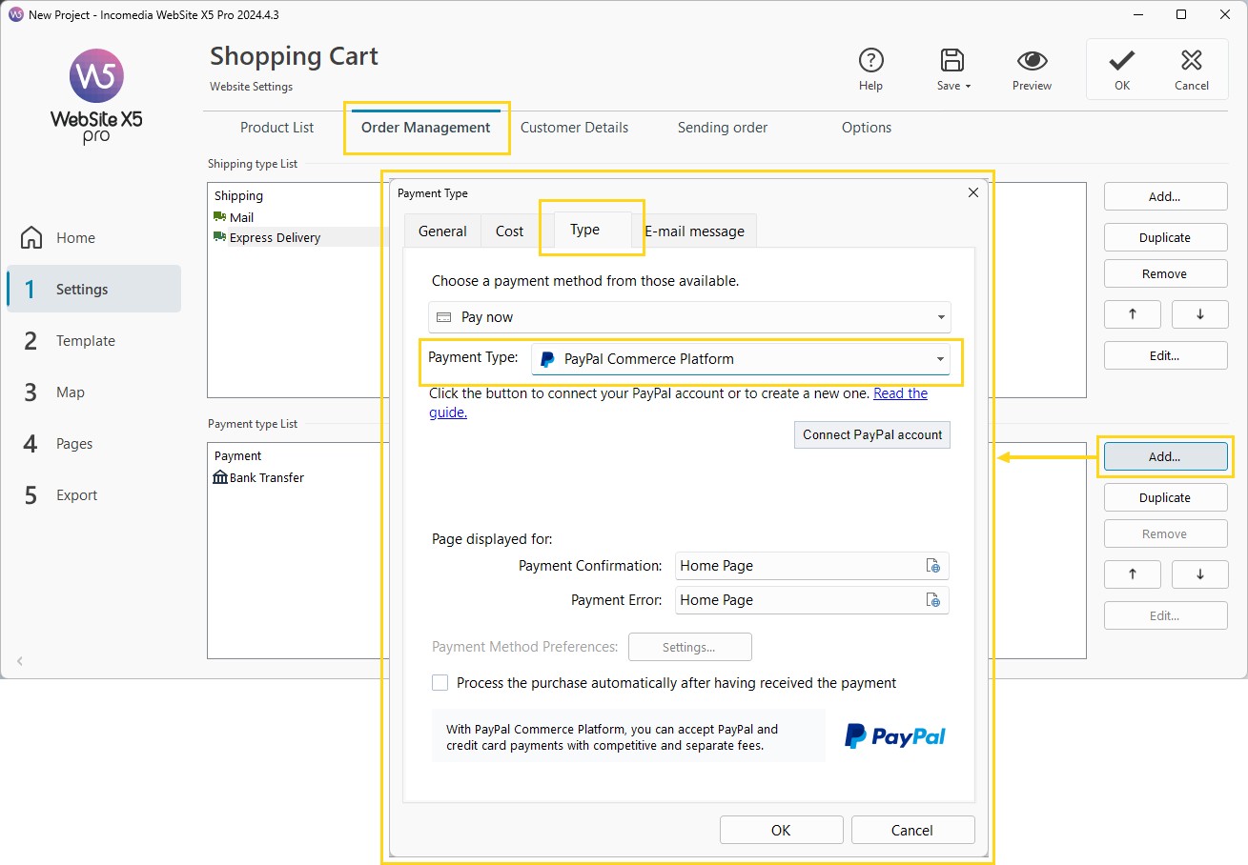
Task: Switch to Order Management tab
Action: [426, 128]
